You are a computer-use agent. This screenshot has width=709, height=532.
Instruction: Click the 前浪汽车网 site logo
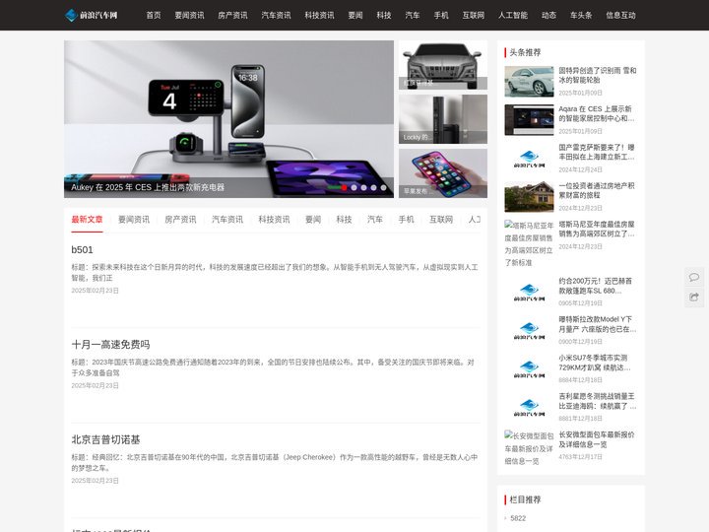tap(92, 15)
